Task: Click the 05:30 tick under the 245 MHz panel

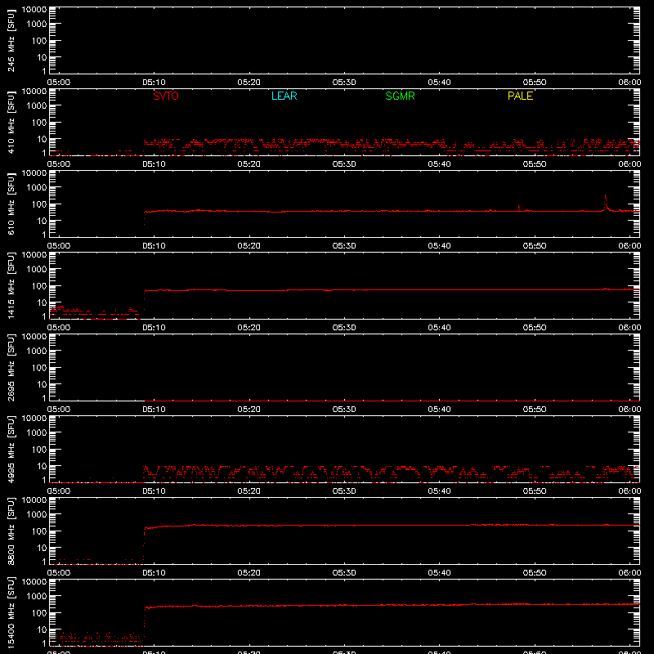Action: [x=344, y=83]
